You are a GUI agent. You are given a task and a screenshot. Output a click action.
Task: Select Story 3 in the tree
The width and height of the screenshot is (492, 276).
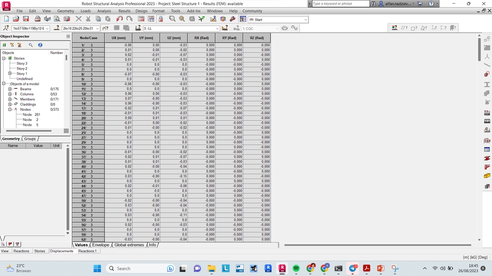(x=22, y=63)
